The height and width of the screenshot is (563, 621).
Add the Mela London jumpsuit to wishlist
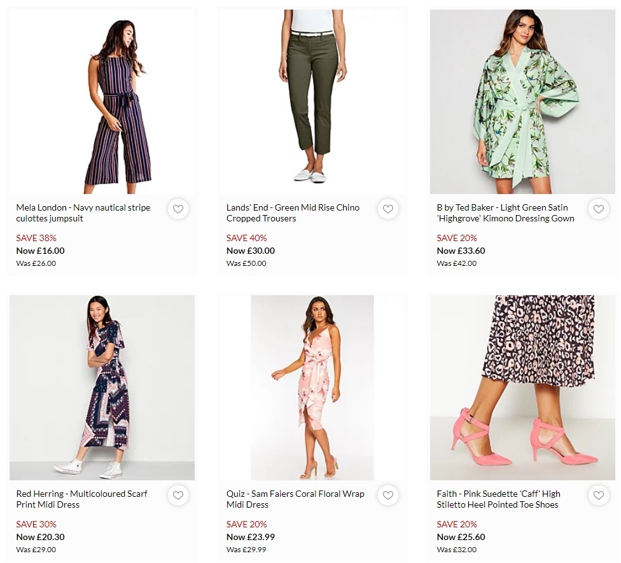coord(178,209)
